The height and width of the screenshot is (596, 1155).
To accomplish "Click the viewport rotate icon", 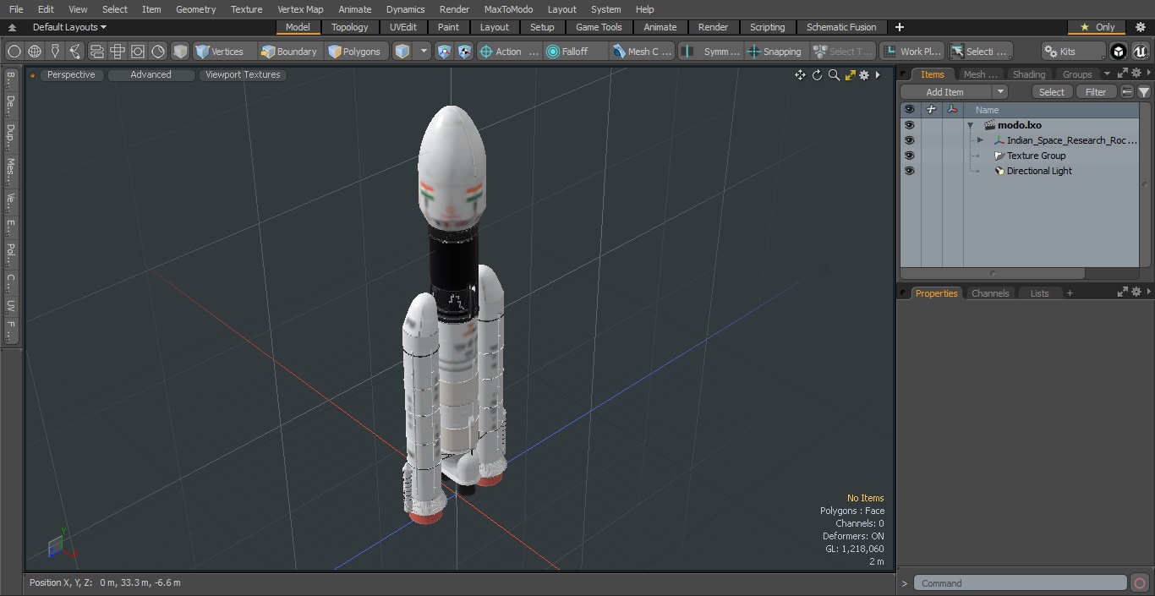I will coord(817,75).
